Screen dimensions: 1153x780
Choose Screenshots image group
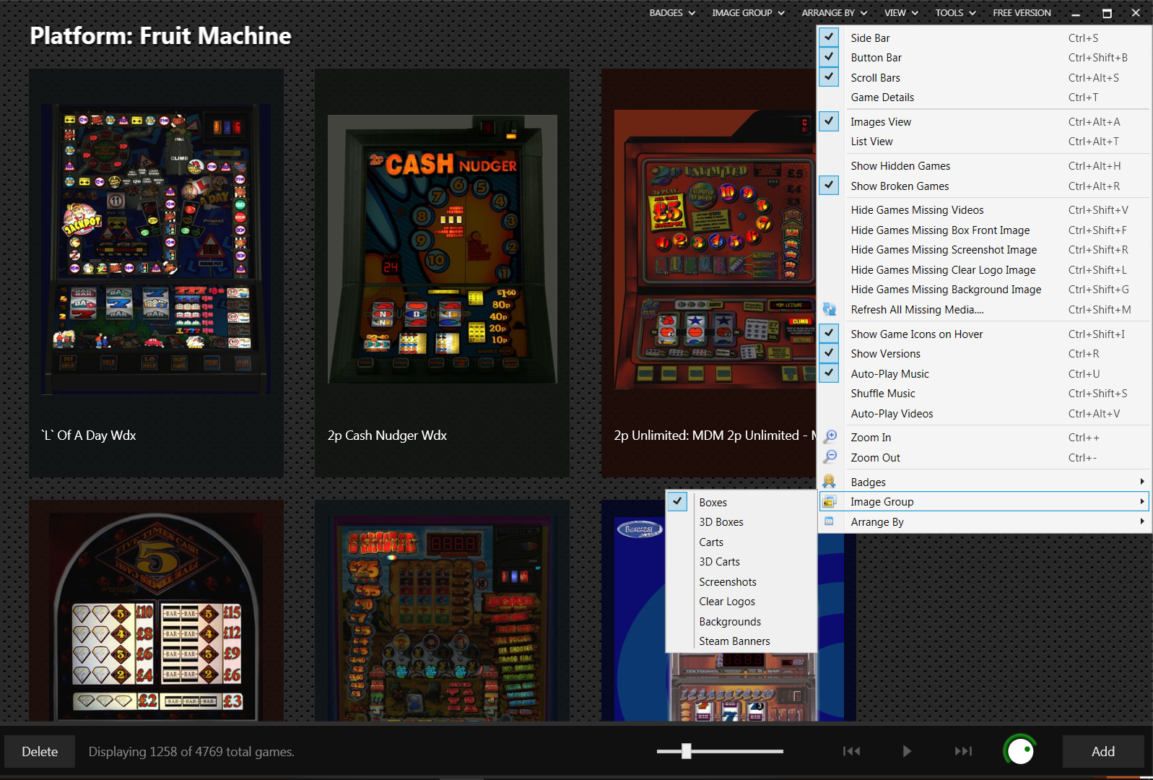tap(741, 581)
